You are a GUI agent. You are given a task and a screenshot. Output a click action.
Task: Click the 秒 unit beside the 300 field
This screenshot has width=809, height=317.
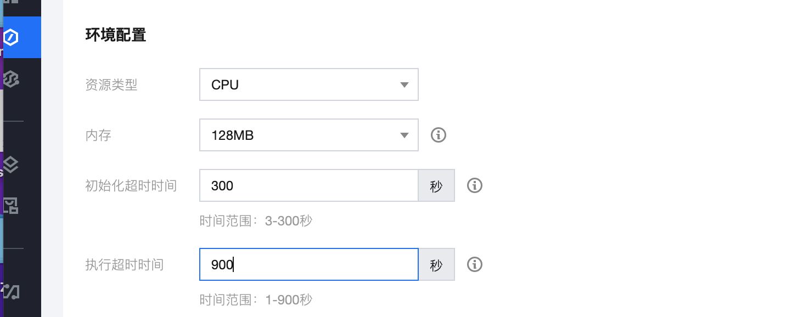[x=436, y=185]
